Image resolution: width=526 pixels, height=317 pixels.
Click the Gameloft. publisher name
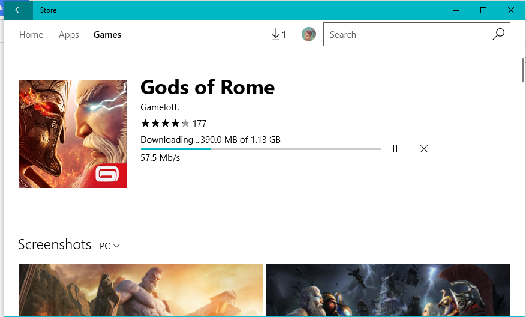click(160, 107)
